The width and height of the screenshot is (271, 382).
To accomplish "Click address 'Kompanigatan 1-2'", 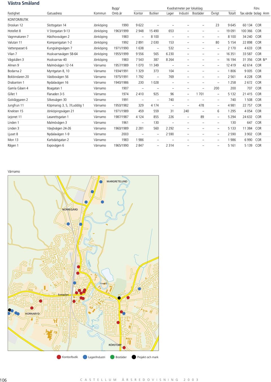I will coord(59,42).
